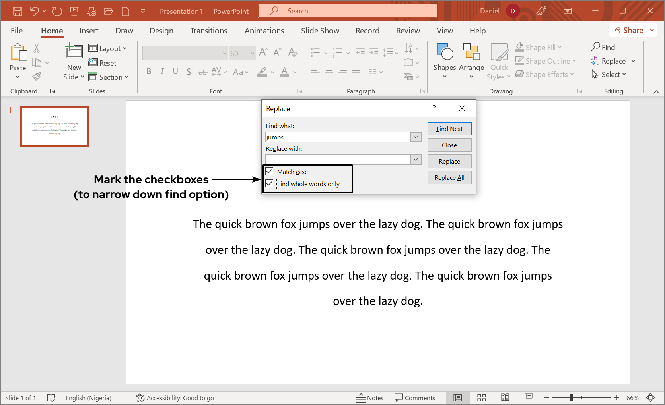This screenshot has height=405, width=665.
Task: Open the Layout dropdown
Action: pos(108,48)
